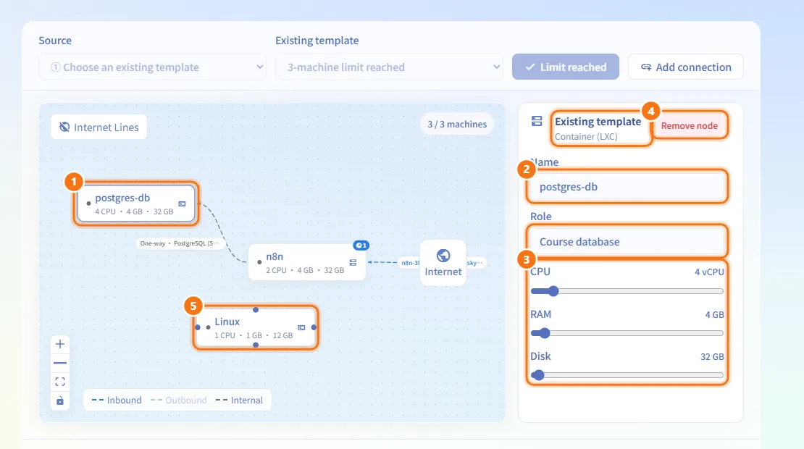Click the Role field containing Course database
804x449 pixels.
click(x=627, y=241)
